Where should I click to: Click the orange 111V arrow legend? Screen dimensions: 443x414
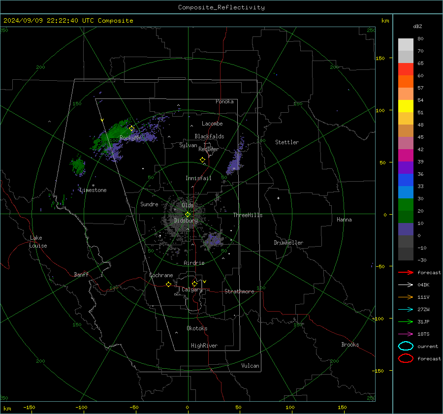(406, 297)
